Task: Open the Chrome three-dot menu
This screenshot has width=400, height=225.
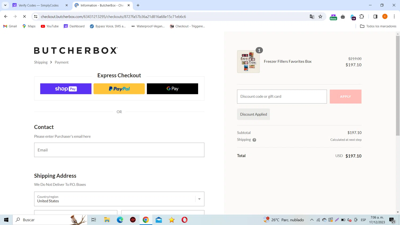Action: pos(394,17)
